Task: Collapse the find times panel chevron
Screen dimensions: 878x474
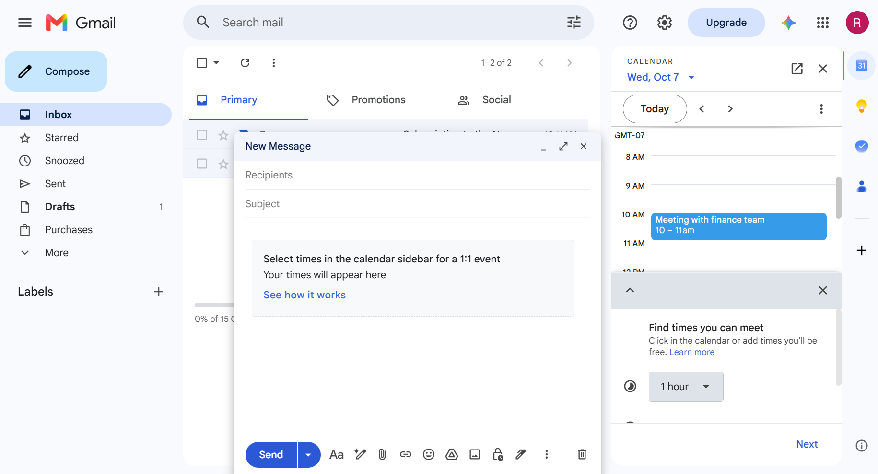Action: pyautogui.click(x=630, y=290)
